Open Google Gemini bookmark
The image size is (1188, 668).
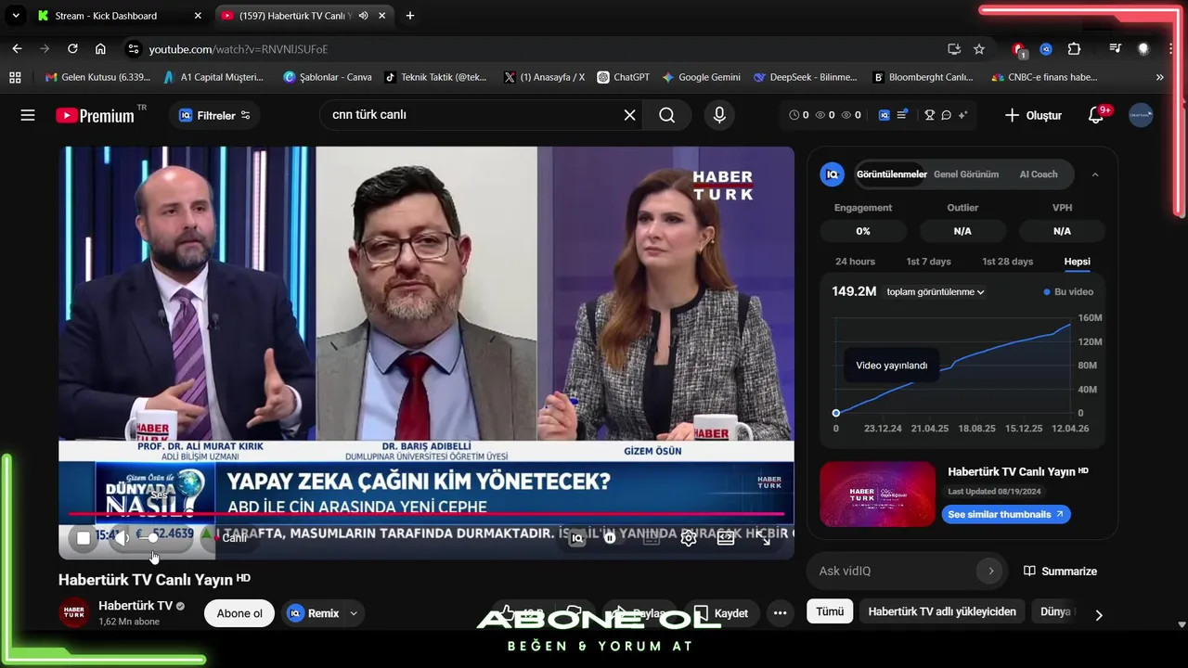click(x=701, y=77)
